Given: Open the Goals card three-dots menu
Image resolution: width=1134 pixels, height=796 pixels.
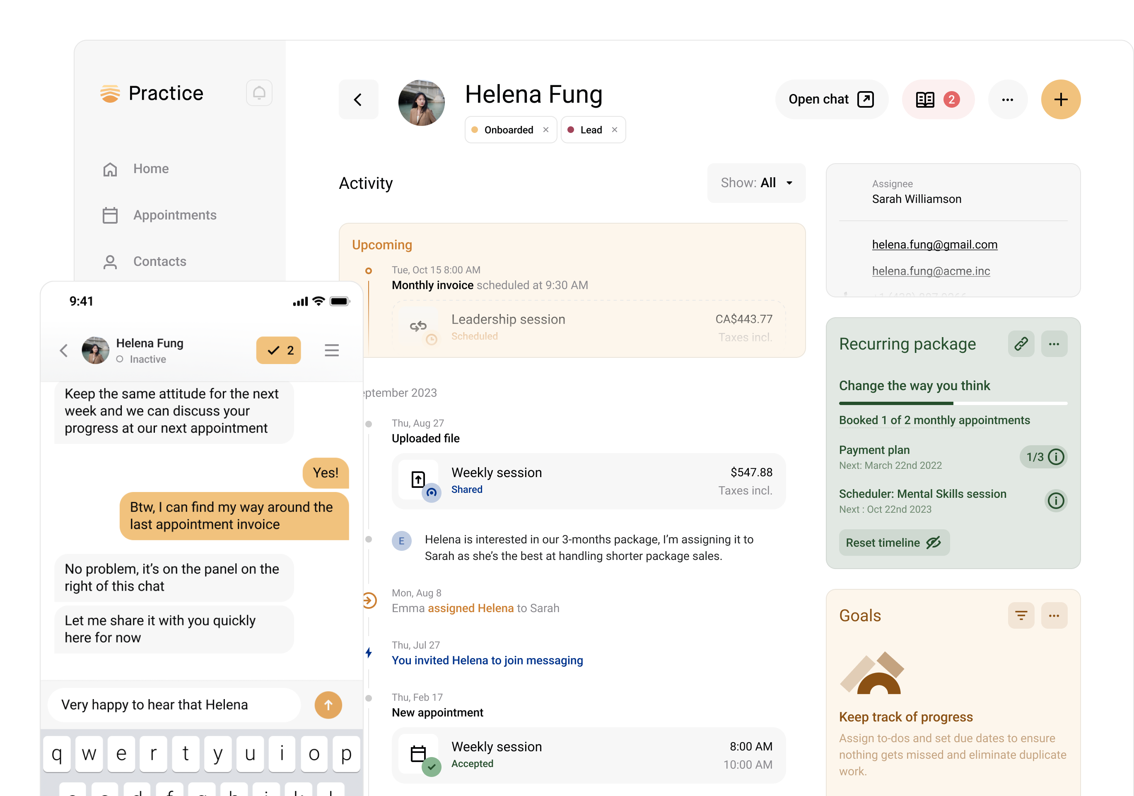Looking at the screenshot, I should click(1054, 615).
